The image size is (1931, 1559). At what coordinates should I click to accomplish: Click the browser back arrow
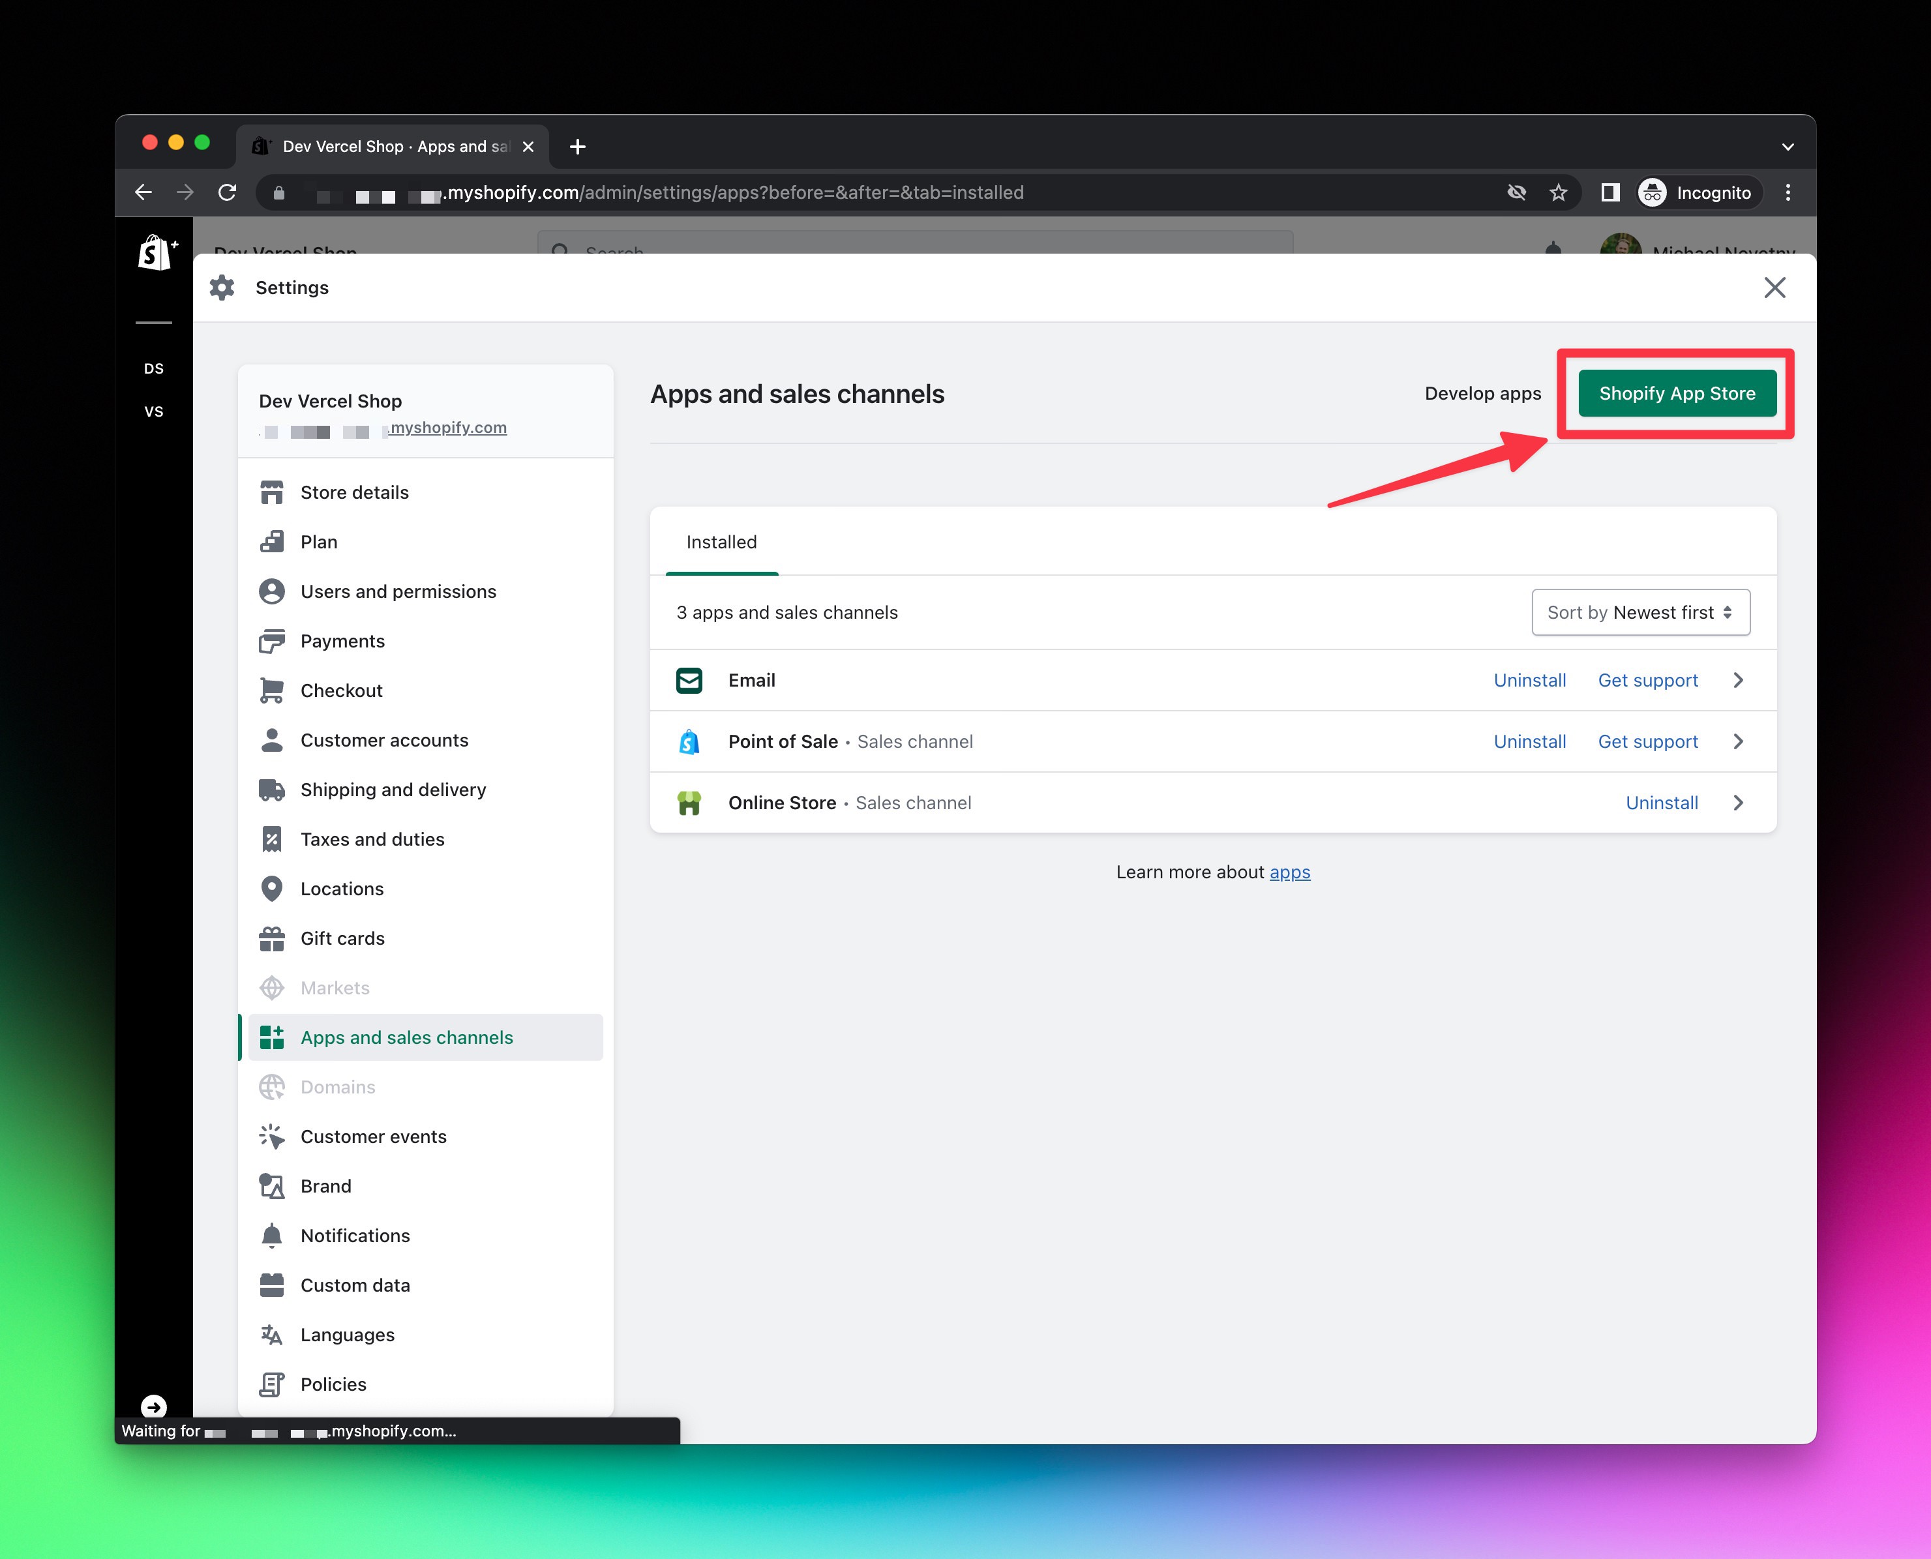(143, 192)
